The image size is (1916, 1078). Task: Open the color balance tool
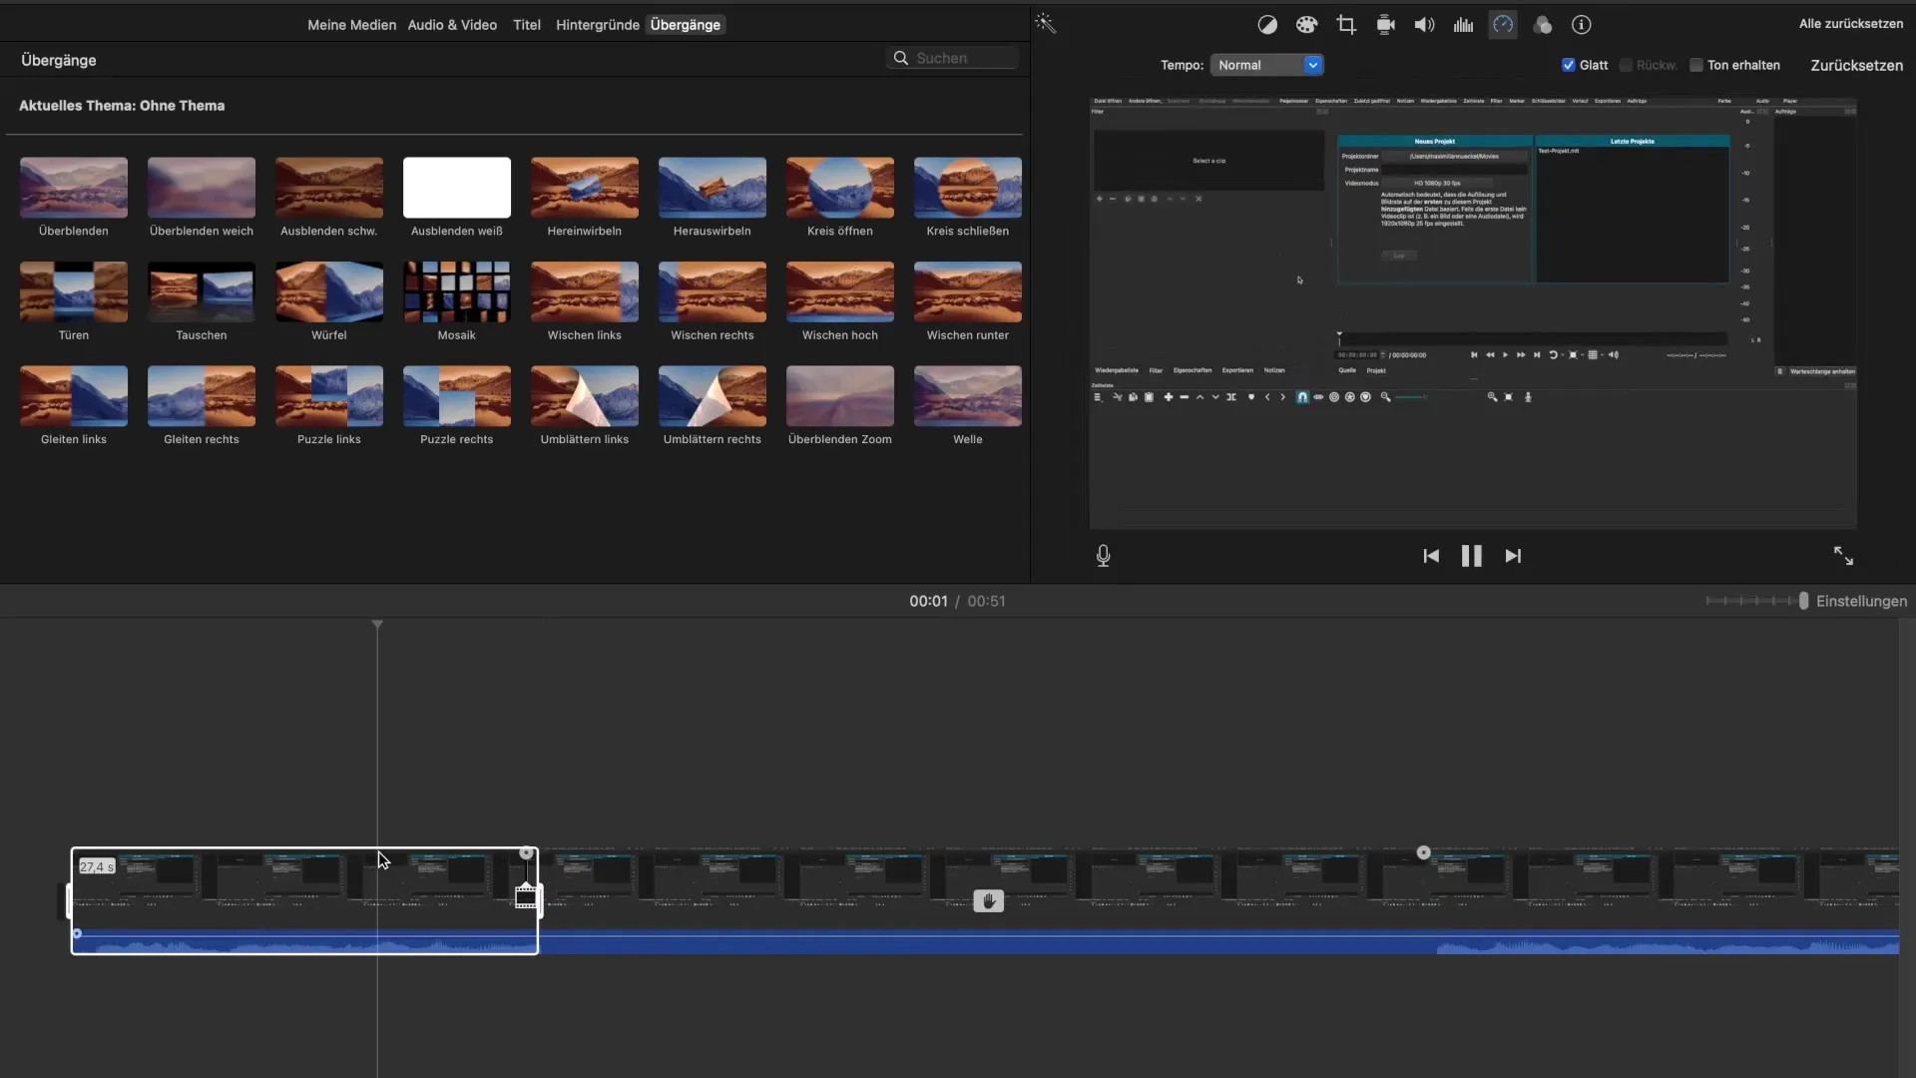click(1267, 25)
